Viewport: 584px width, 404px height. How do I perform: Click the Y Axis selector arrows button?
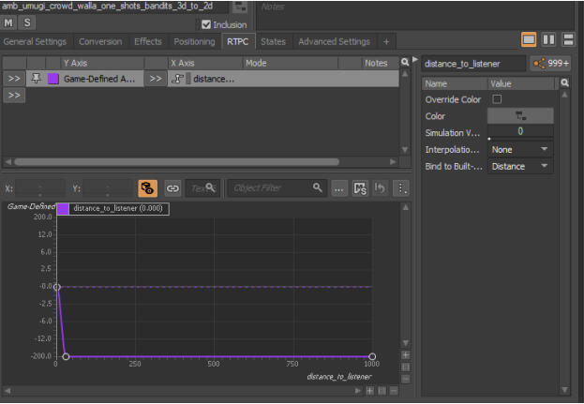[14, 80]
